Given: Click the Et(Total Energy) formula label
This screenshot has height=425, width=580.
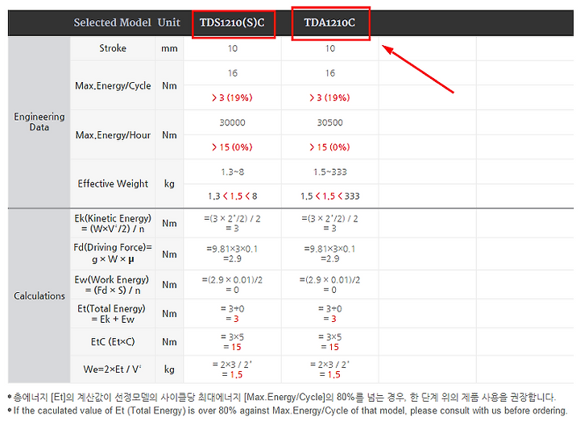Looking at the screenshot, I should click(112, 314).
